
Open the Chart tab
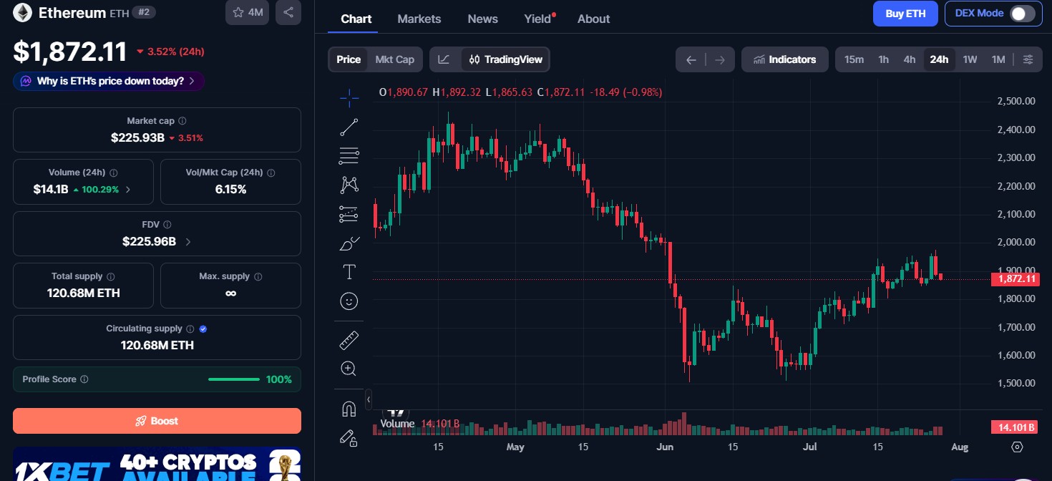point(356,19)
